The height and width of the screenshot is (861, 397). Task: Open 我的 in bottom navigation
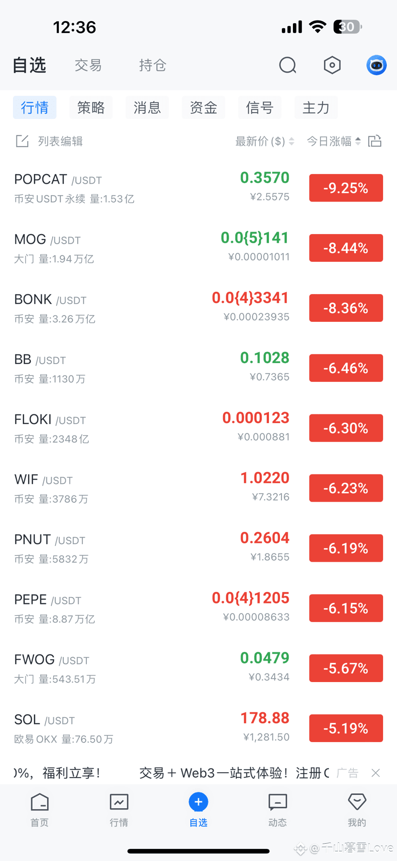pos(357,810)
